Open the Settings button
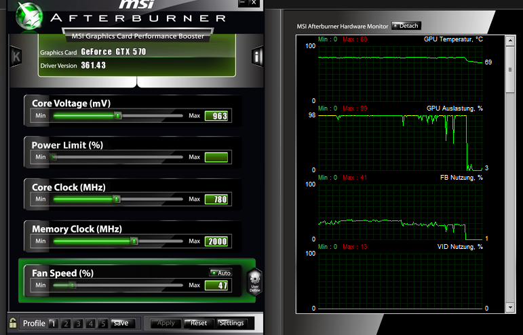Screen dimensions: 523x335 [x=232, y=323]
